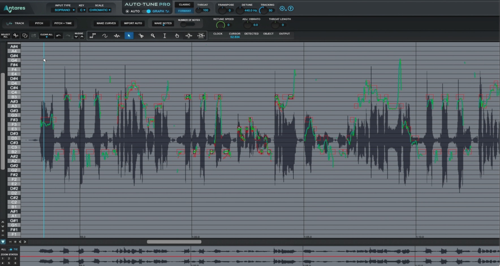Click the Retune Speed knob
This screenshot has width=500, height=266.
pos(220,25)
